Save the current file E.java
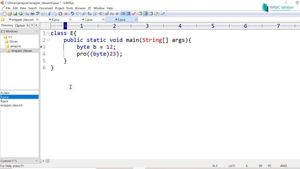300x169 pixels. point(15,14)
